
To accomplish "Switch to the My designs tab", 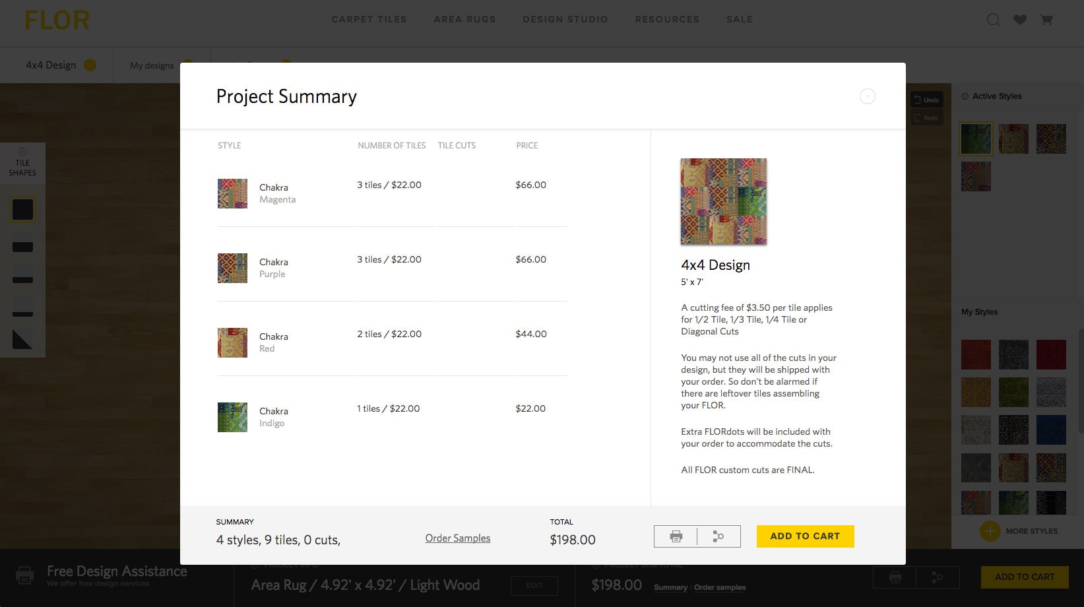I will point(152,65).
